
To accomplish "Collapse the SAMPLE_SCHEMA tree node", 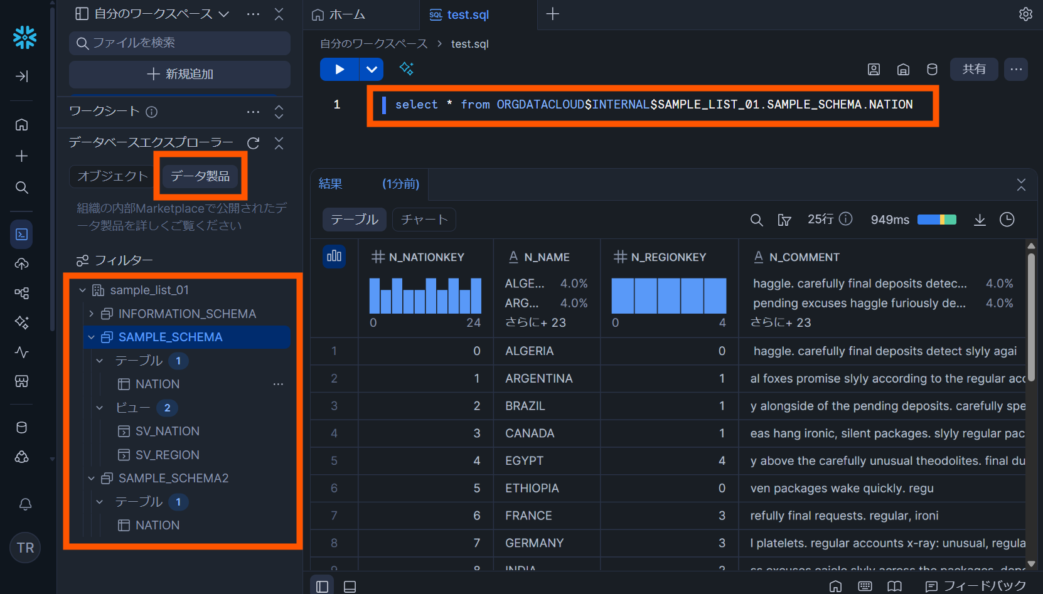I will 92,337.
